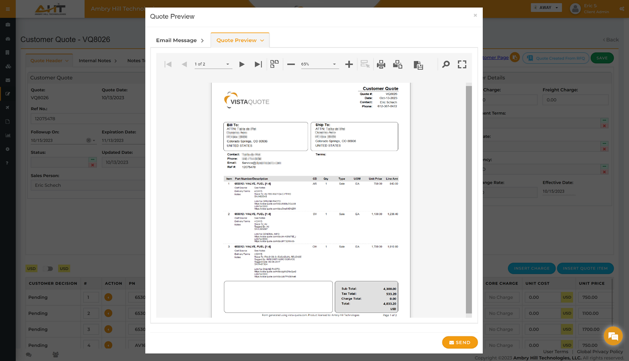The height and width of the screenshot is (361, 629).
Task: Open the live chat bubble
Action: (x=612, y=336)
